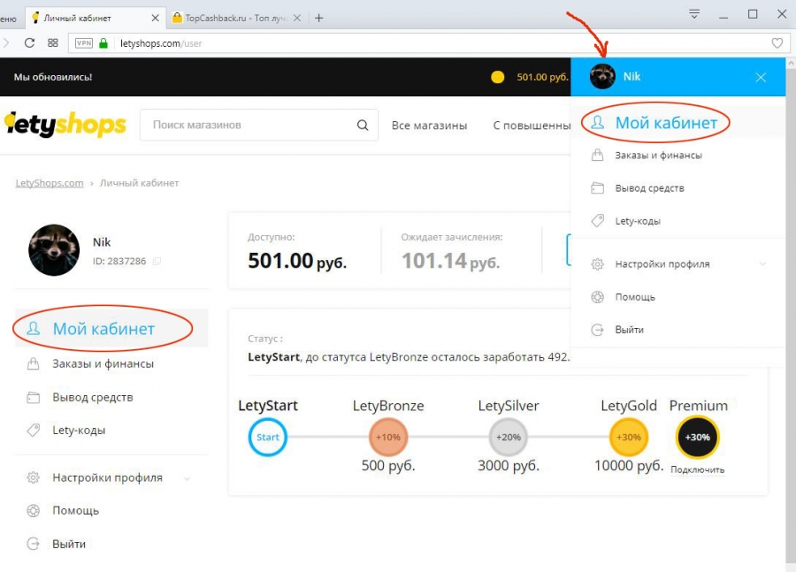Click the wallet icon in dropdown panel
Image resolution: width=796 pixels, height=572 pixels.
tap(598, 188)
